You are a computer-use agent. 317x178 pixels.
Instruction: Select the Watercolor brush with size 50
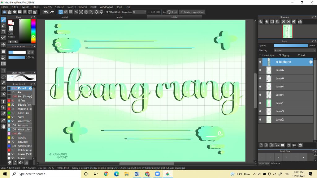[x=20, y=121]
